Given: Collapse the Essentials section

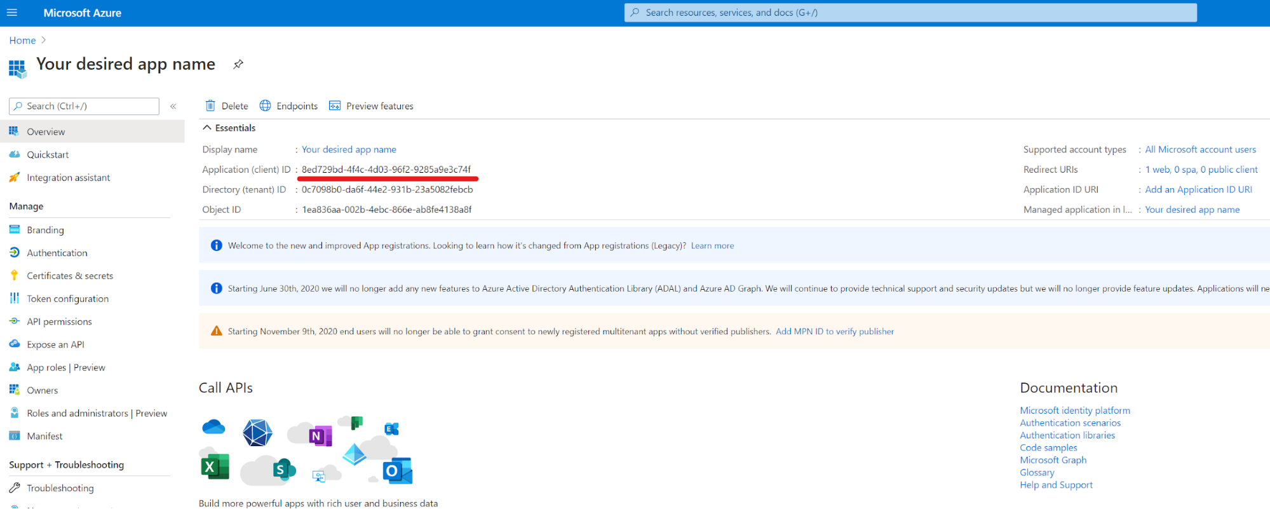Looking at the screenshot, I should (x=207, y=128).
